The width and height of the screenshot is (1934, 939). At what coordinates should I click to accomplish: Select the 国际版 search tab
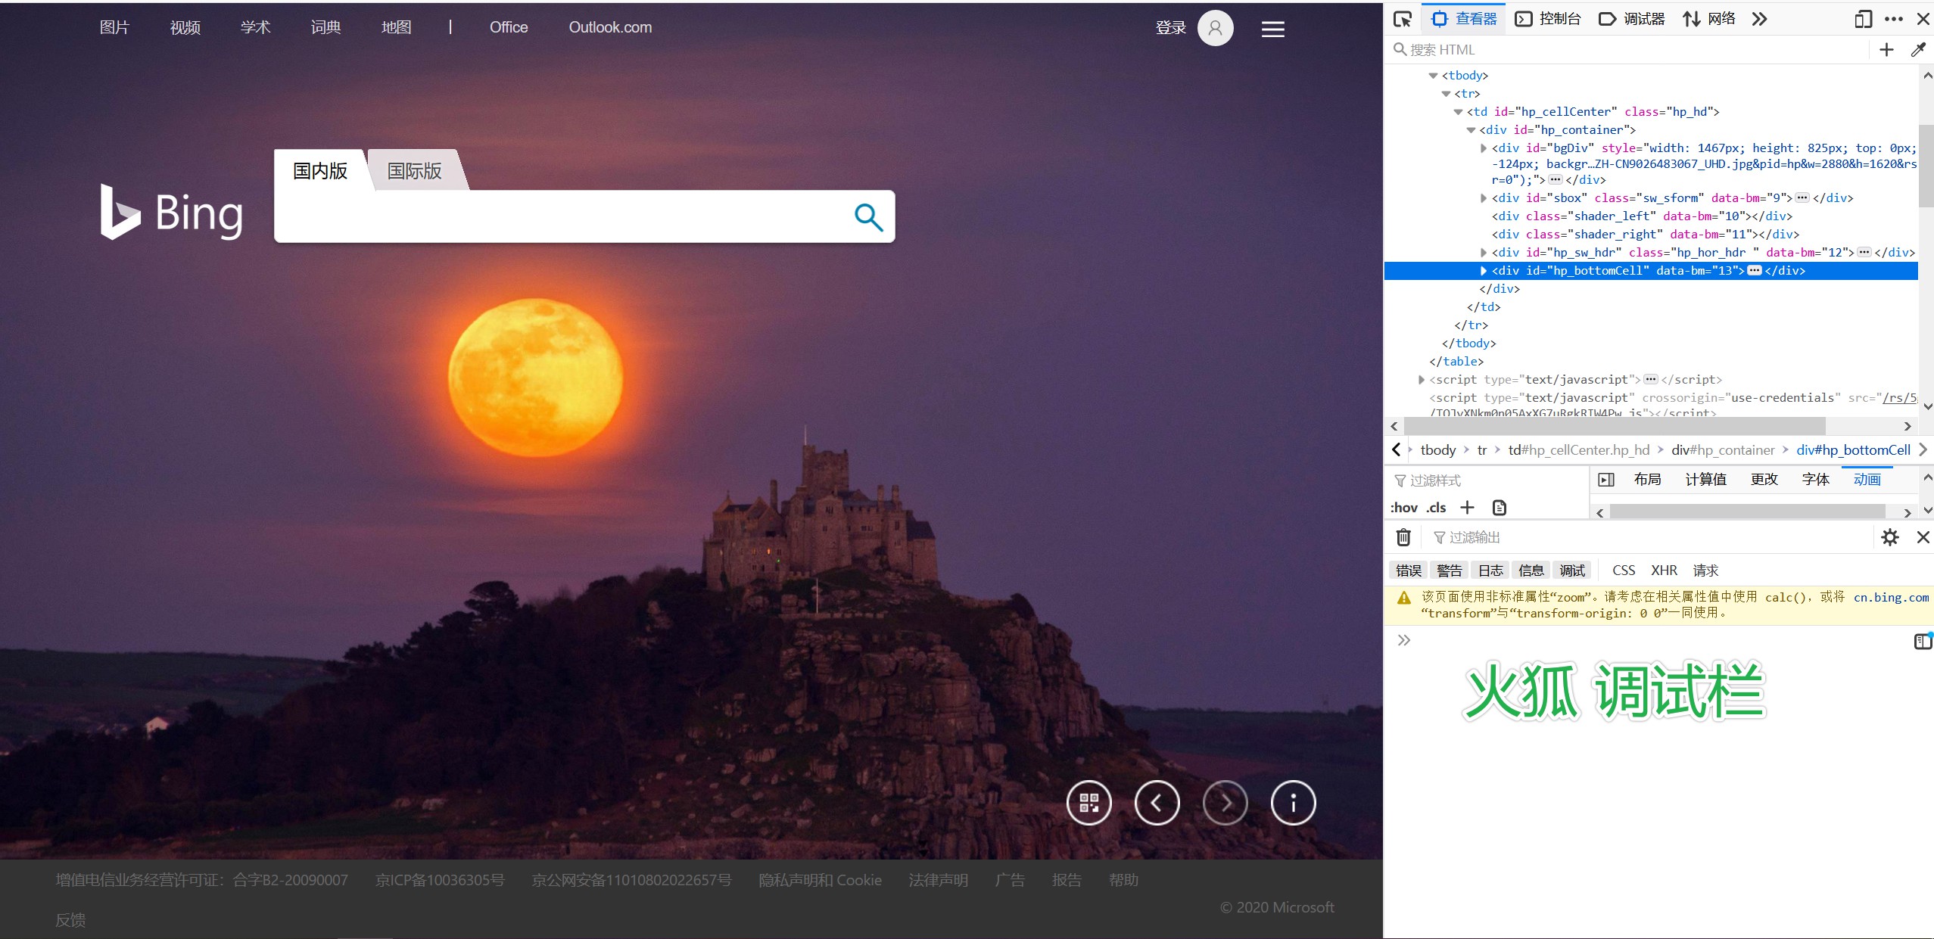(414, 171)
